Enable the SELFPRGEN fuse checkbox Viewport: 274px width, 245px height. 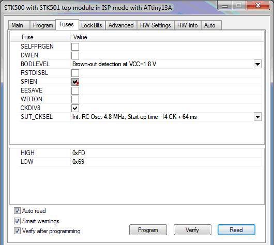(75, 47)
